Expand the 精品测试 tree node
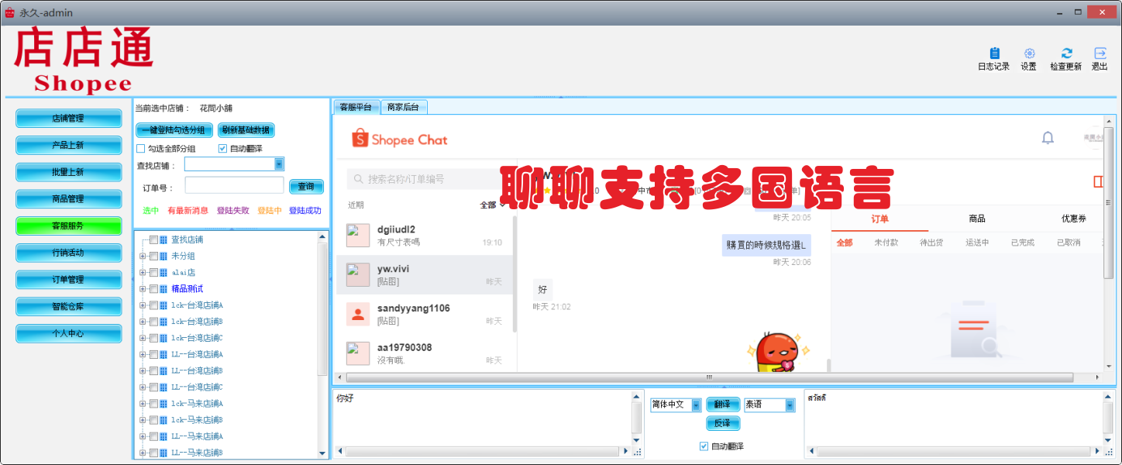The image size is (1122, 465). point(143,289)
